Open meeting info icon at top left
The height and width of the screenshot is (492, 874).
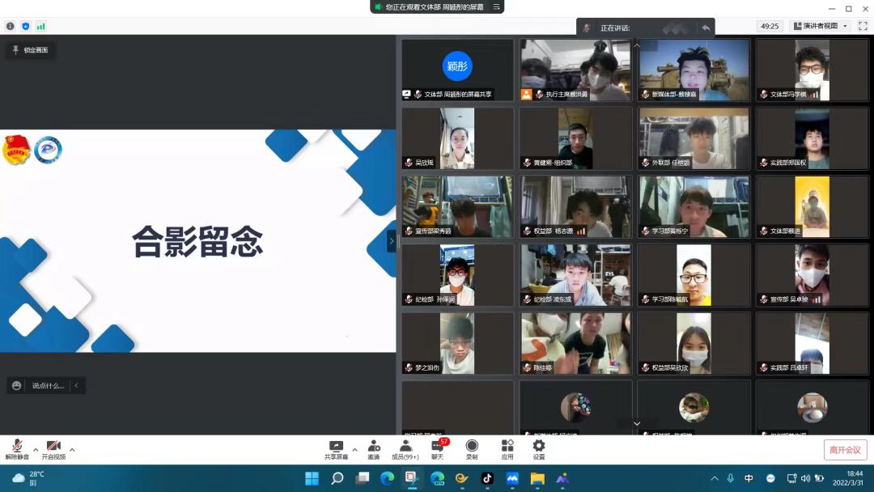pos(11,26)
